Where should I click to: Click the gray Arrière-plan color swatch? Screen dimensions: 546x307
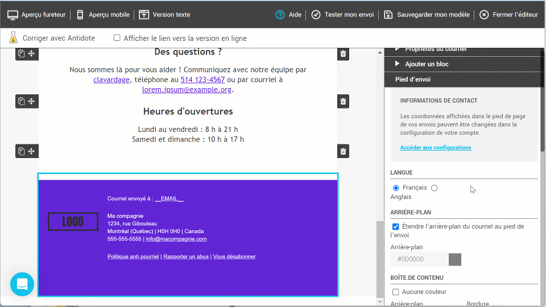click(x=455, y=260)
